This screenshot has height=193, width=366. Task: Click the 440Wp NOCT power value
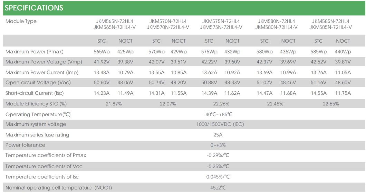click(343, 52)
